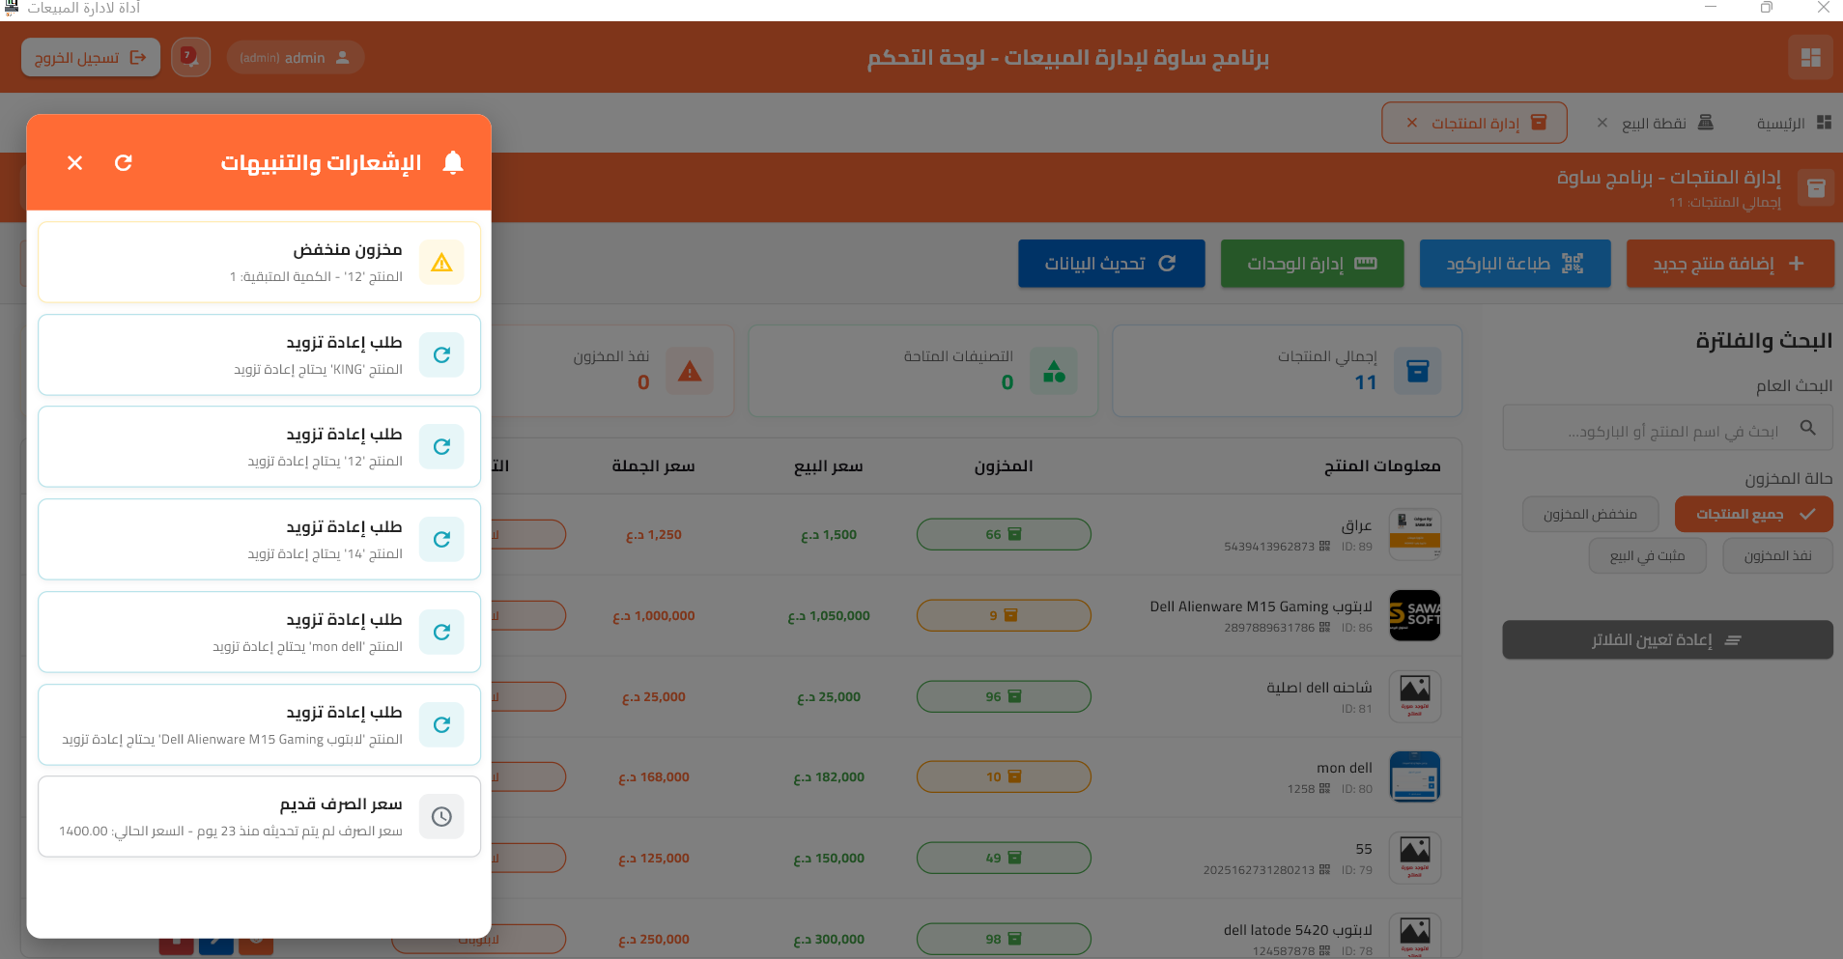
Task: Switch to the 'الرئيسية' home tab
Action: click(1793, 124)
